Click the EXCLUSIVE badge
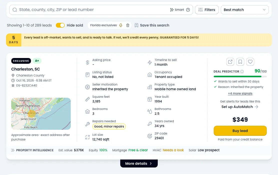 [21, 61]
